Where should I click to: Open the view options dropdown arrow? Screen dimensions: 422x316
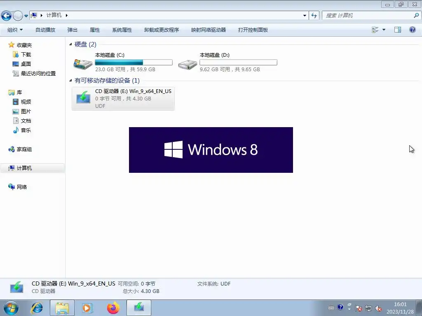coord(384,30)
